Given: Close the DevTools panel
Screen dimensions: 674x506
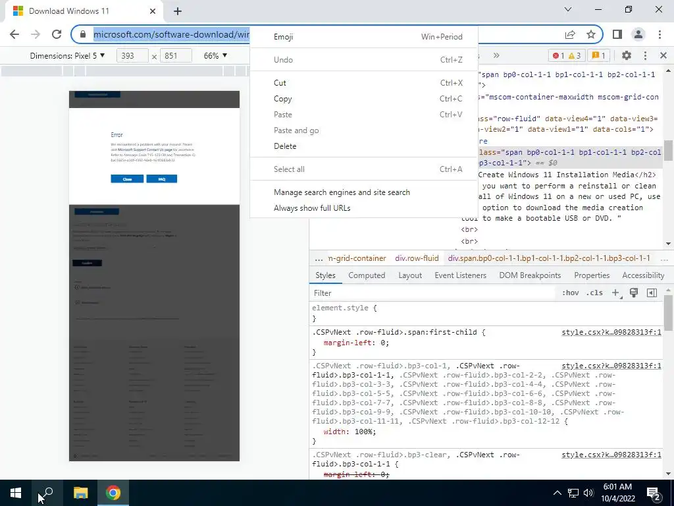Looking at the screenshot, I should tap(663, 55).
